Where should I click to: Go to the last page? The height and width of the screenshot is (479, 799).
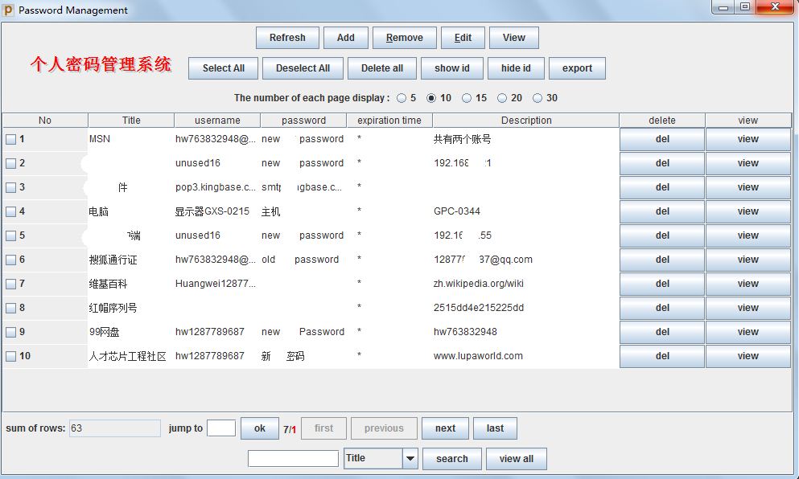495,428
